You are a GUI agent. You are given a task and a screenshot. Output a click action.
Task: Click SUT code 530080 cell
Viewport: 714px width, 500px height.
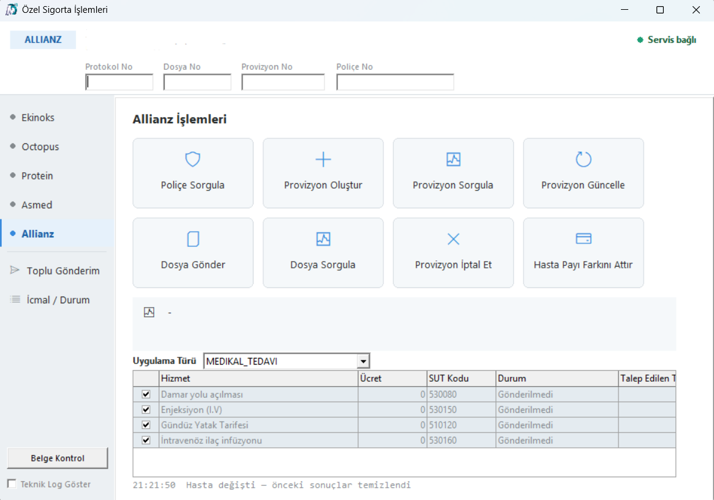(461, 394)
